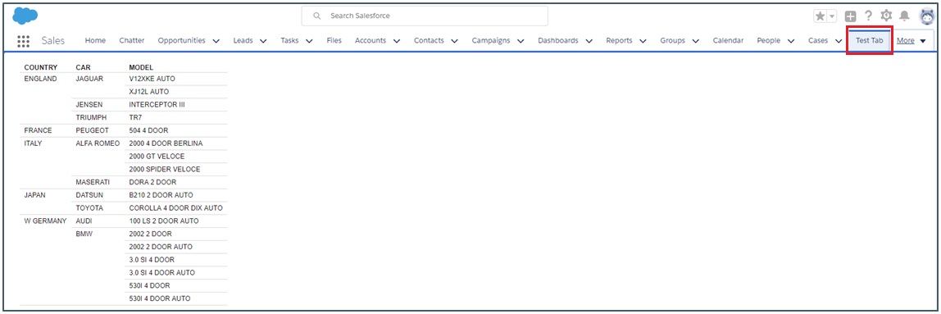Open the App Launcher dots grid
This screenshot has width=941, height=314.
click(x=24, y=41)
